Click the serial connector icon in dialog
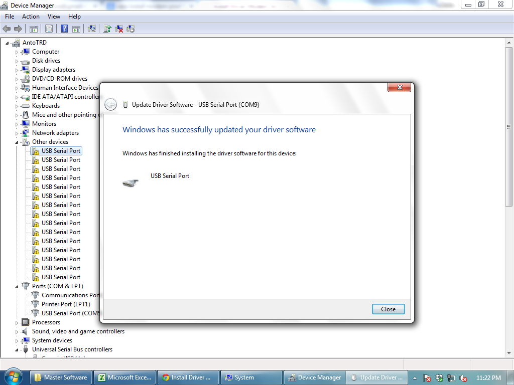 pyautogui.click(x=130, y=183)
